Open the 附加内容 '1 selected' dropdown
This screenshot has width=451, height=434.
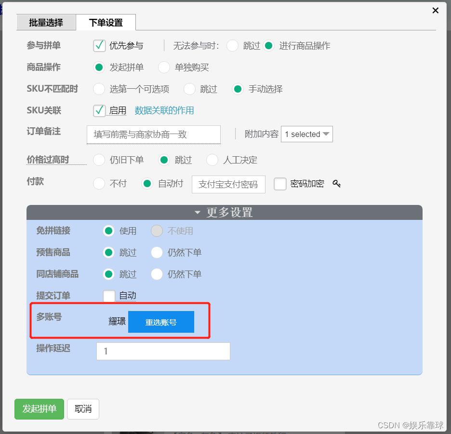click(307, 134)
